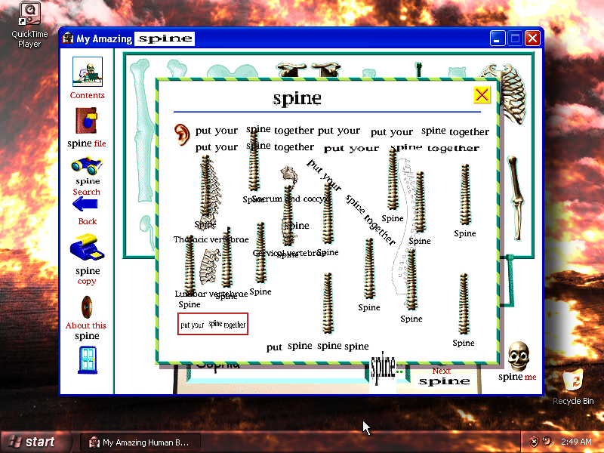604x453 pixels.
Task: Select the Lumbar vertebrae label
Action: click(211, 294)
